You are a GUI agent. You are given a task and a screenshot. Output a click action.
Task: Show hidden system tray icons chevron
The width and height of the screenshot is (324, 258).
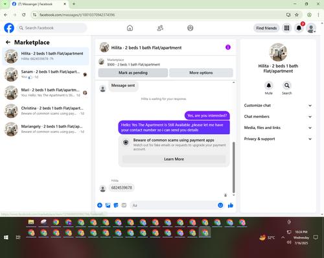(283, 237)
